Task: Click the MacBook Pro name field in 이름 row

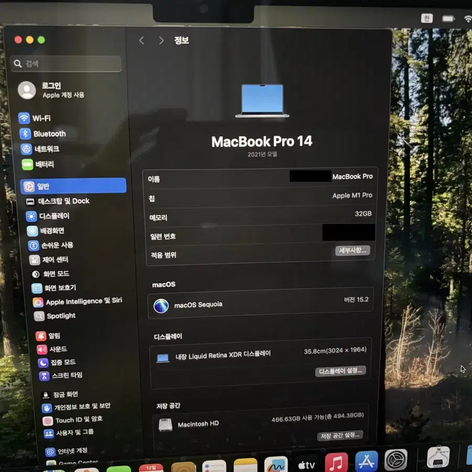Action: pyautogui.click(x=352, y=176)
